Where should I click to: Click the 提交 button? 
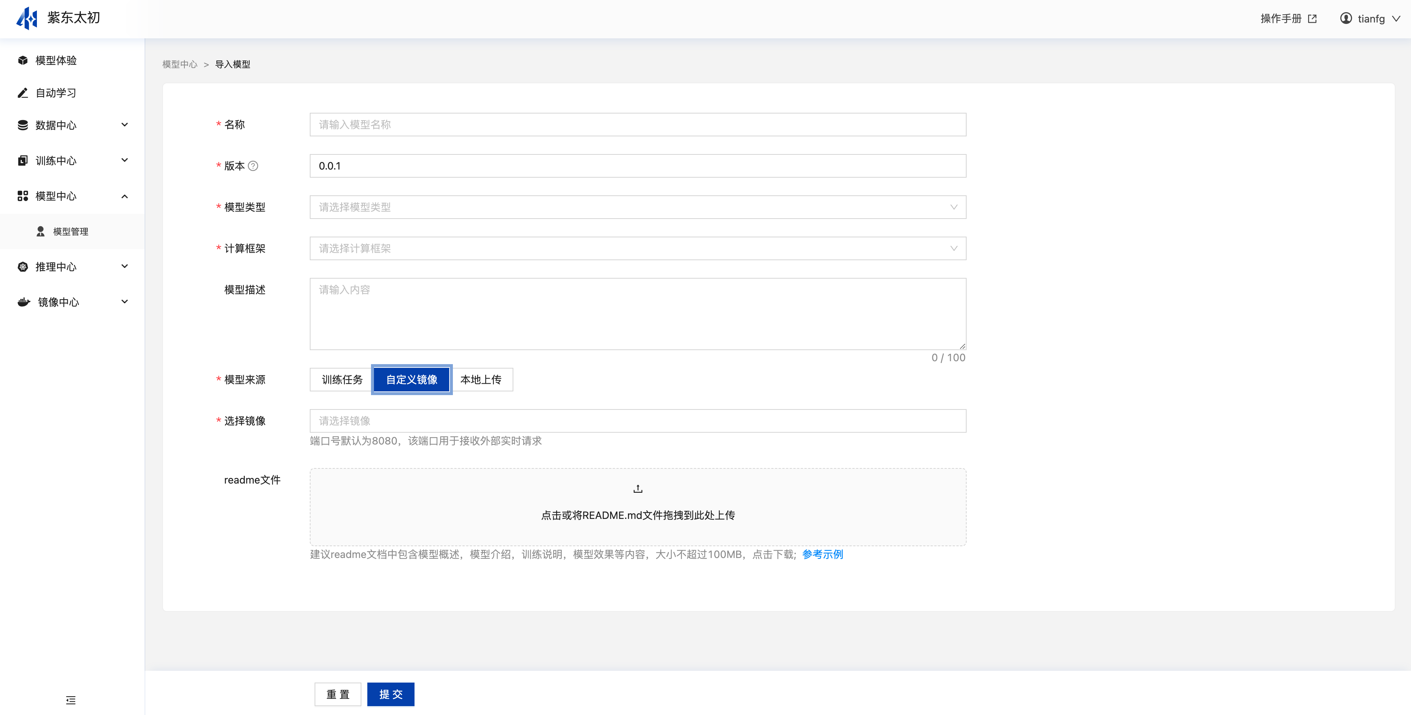click(391, 694)
